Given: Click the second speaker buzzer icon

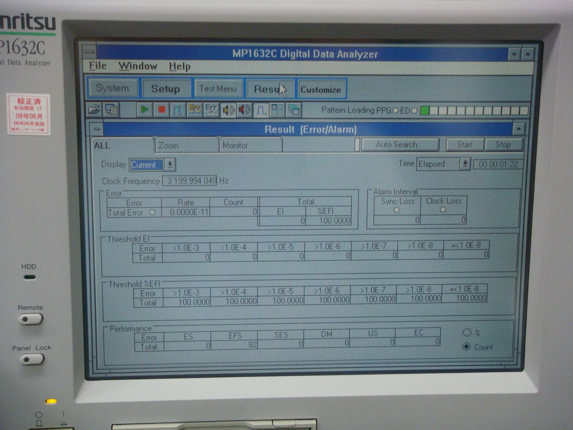Looking at the screenshot, I should 245,109.
